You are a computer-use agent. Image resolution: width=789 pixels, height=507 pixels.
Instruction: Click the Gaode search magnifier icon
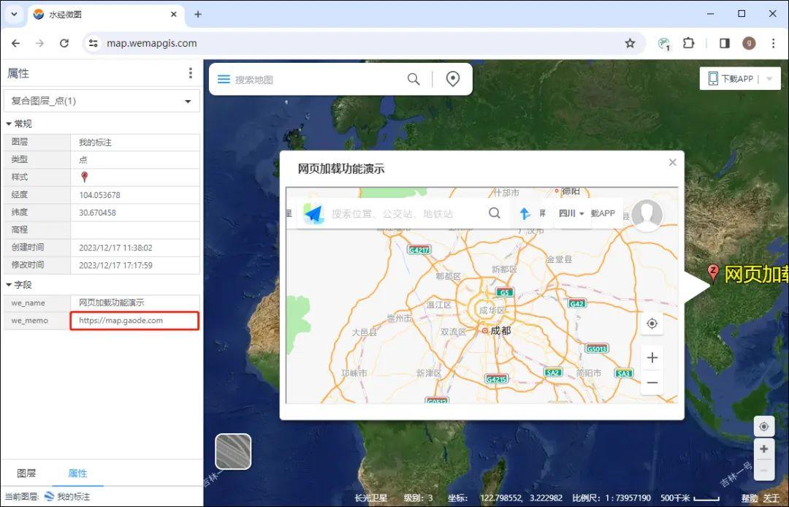click(495, 213)
